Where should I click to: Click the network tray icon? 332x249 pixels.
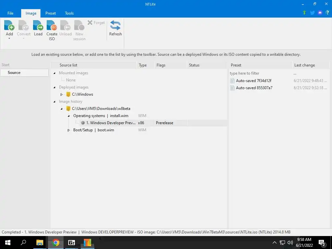282,243
